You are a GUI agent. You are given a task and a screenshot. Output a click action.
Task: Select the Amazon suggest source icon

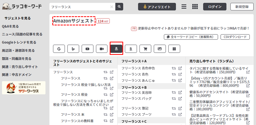click(x=116, y=49)
